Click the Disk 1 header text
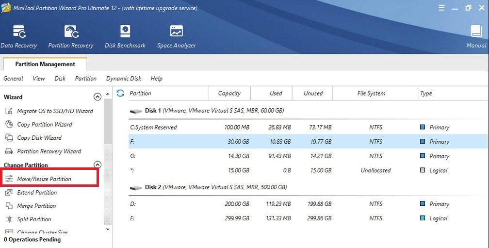The width and height of the screenshot is (489, 248). pyautogui.click(x=214, y=111)
